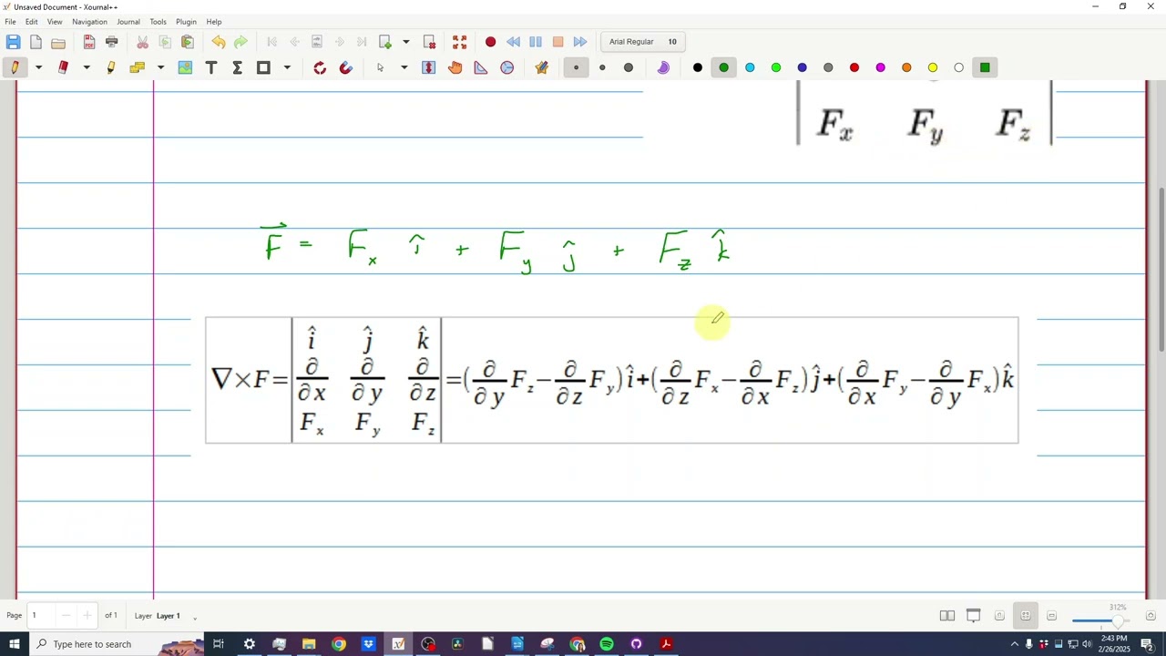Open a file with the folder icon
This screenshot has height=656, width=1166.
point(58,42)
